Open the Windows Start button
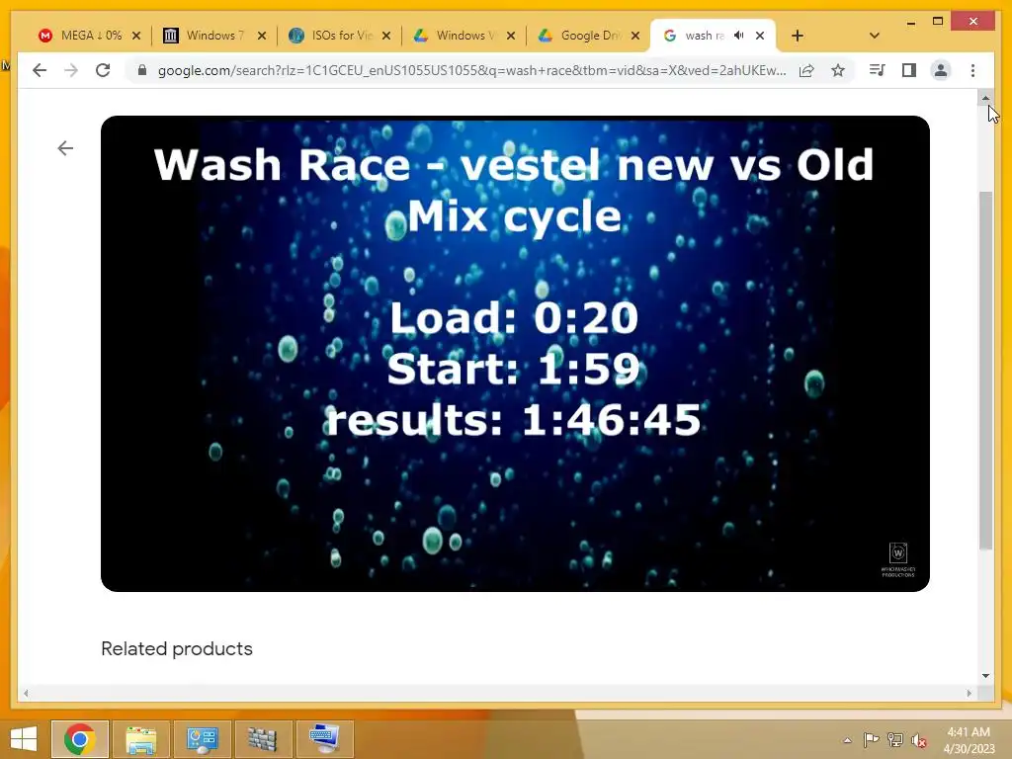 [x=24, y=739]
